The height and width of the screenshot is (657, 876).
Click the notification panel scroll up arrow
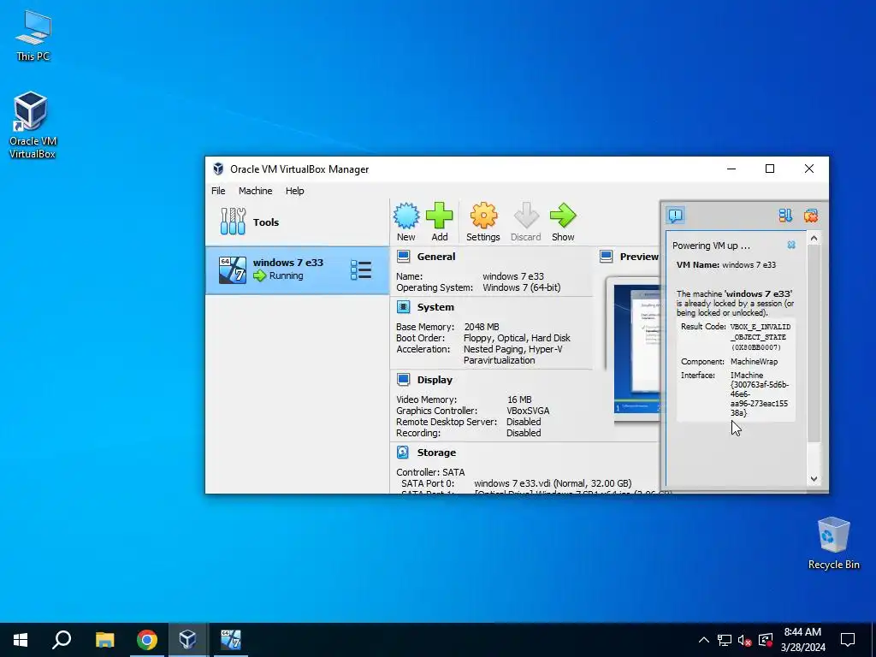pos(814,238)
